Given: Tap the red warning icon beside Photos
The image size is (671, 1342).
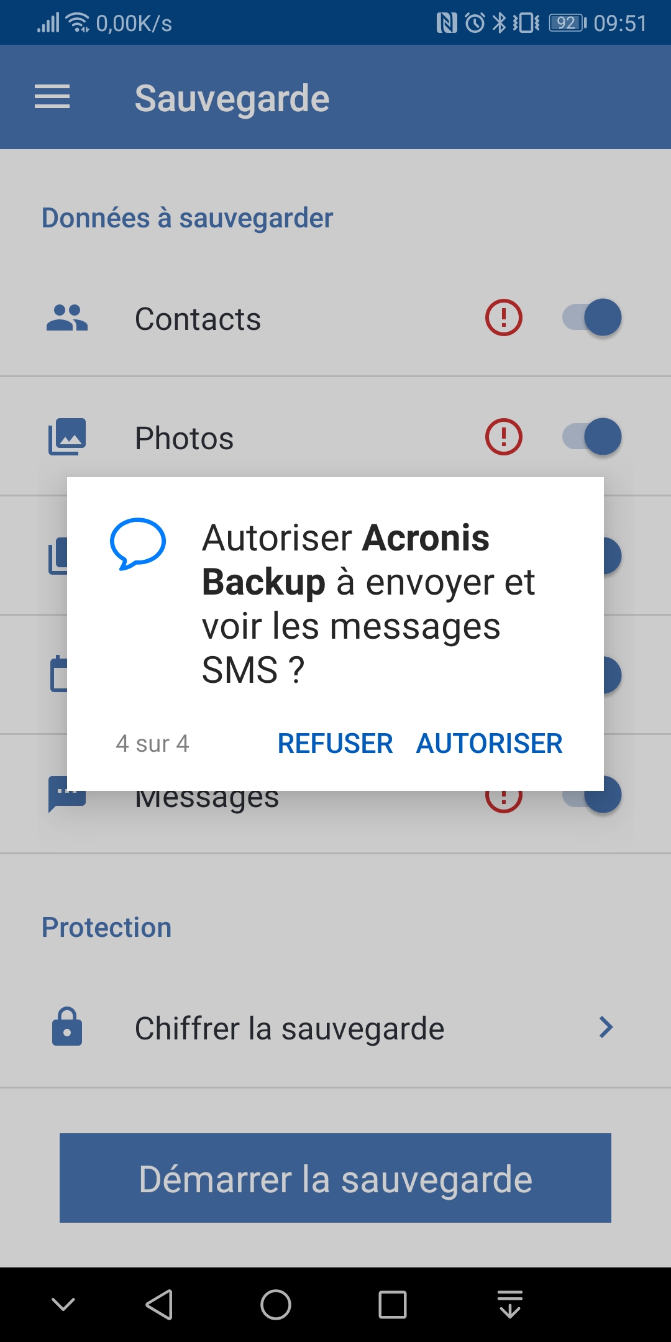Looking at the screenshot, I should coord(503,437).
